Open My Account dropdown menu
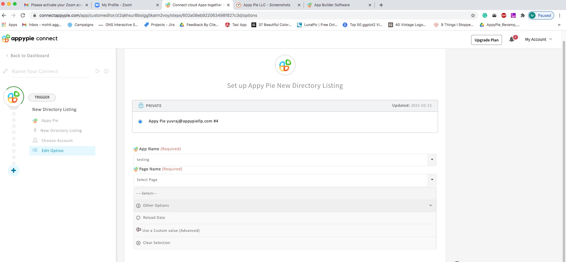Screen dimensions: 566x262 [x=538, y=39]
